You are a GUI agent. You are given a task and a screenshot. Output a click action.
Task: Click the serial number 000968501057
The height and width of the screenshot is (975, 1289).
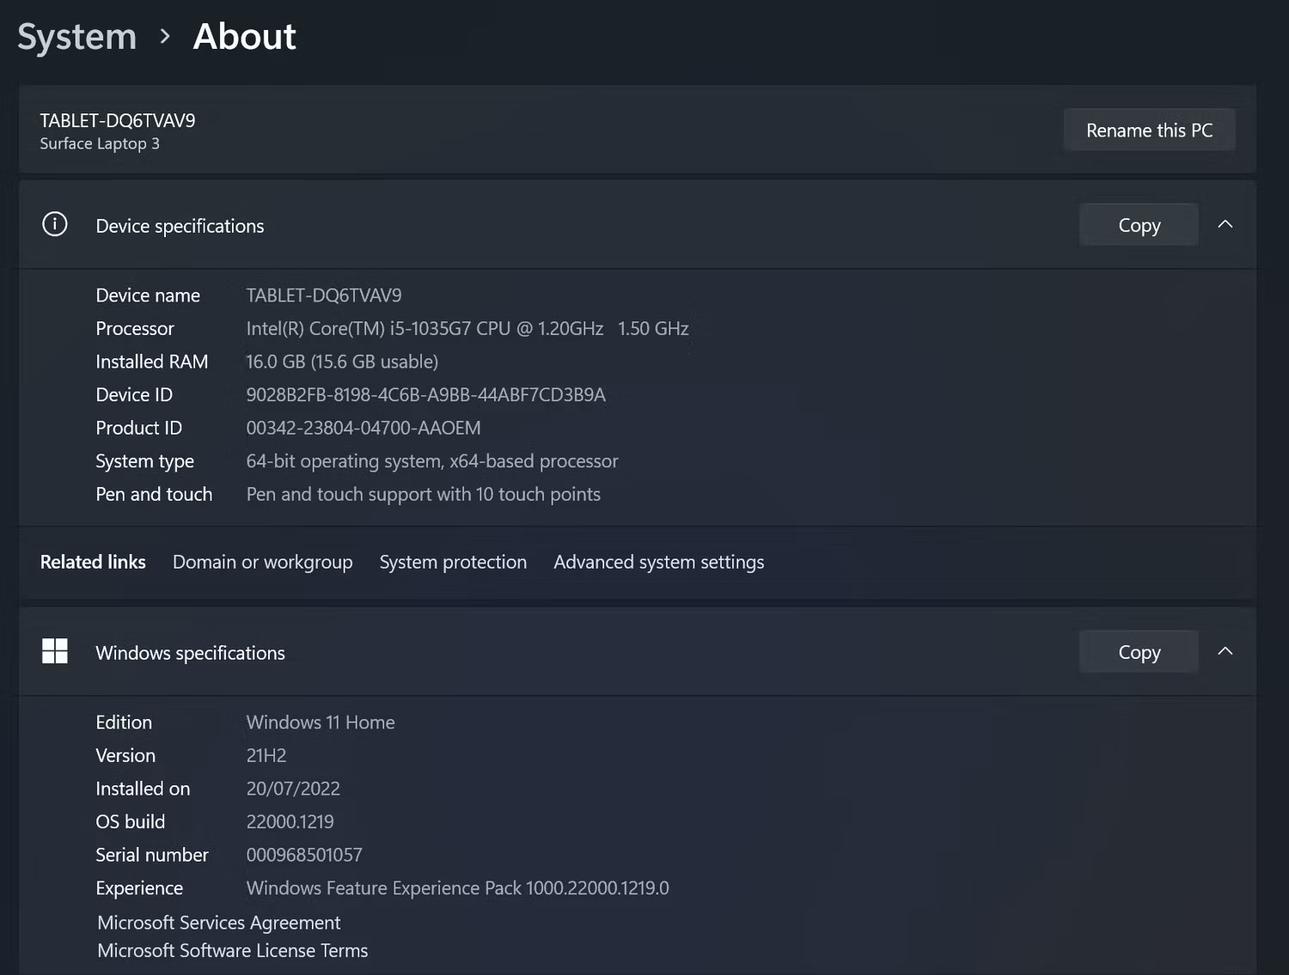coord(304,856)
